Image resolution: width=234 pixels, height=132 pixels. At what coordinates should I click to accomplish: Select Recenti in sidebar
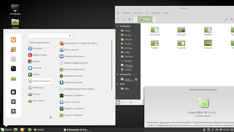click(126, 61)
